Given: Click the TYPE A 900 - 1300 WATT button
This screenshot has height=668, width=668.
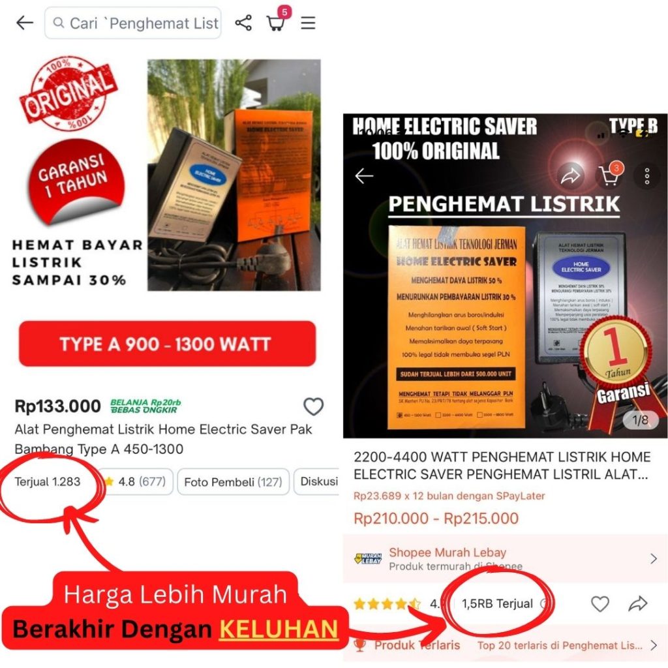Looking at the screenshot, I should point(167,343).
